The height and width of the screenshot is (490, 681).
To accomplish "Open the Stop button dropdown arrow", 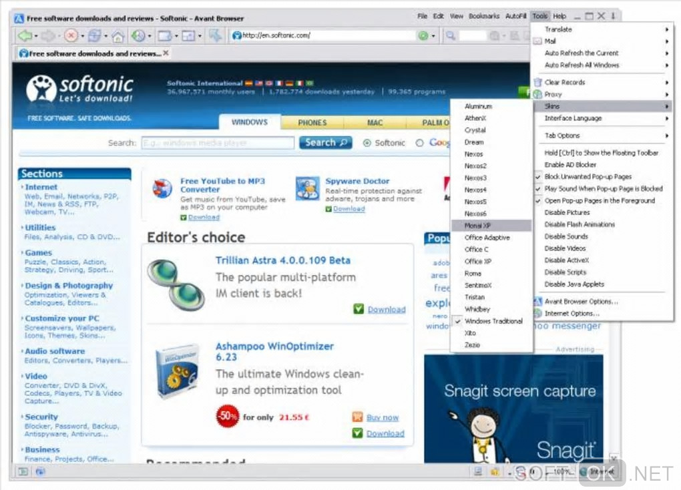I will (82, 36).
